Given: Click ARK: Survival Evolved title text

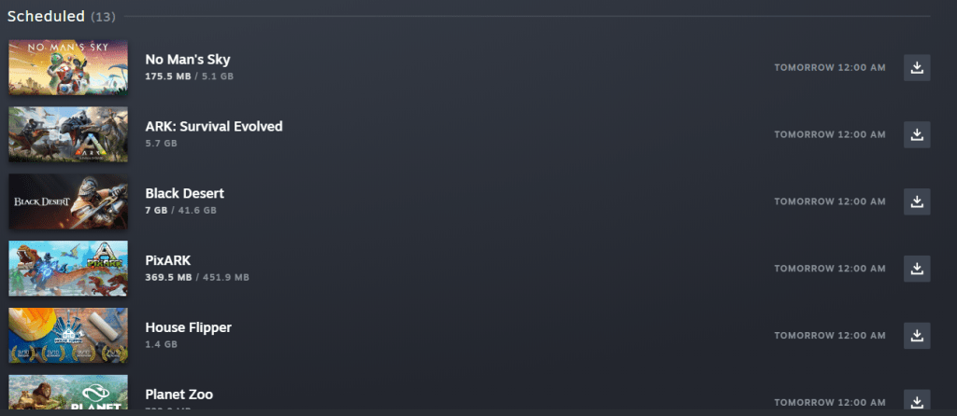Looking at the screenshot, I should click(213, 126).
